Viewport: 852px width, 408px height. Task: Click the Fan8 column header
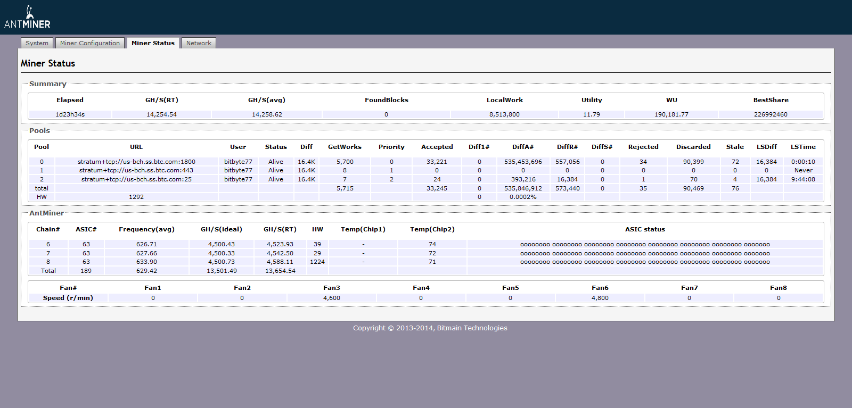click(778, 288)
